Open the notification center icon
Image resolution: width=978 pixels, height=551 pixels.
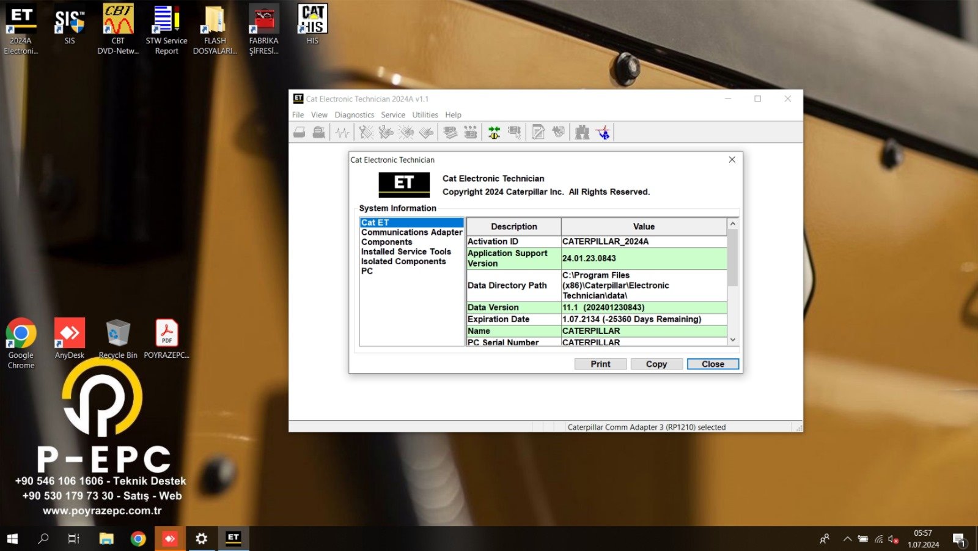[x=959, y=539]
